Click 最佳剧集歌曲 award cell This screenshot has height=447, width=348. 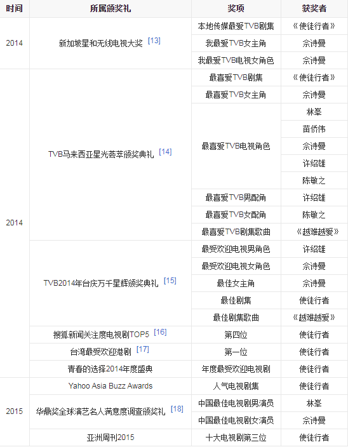(236, 317)
